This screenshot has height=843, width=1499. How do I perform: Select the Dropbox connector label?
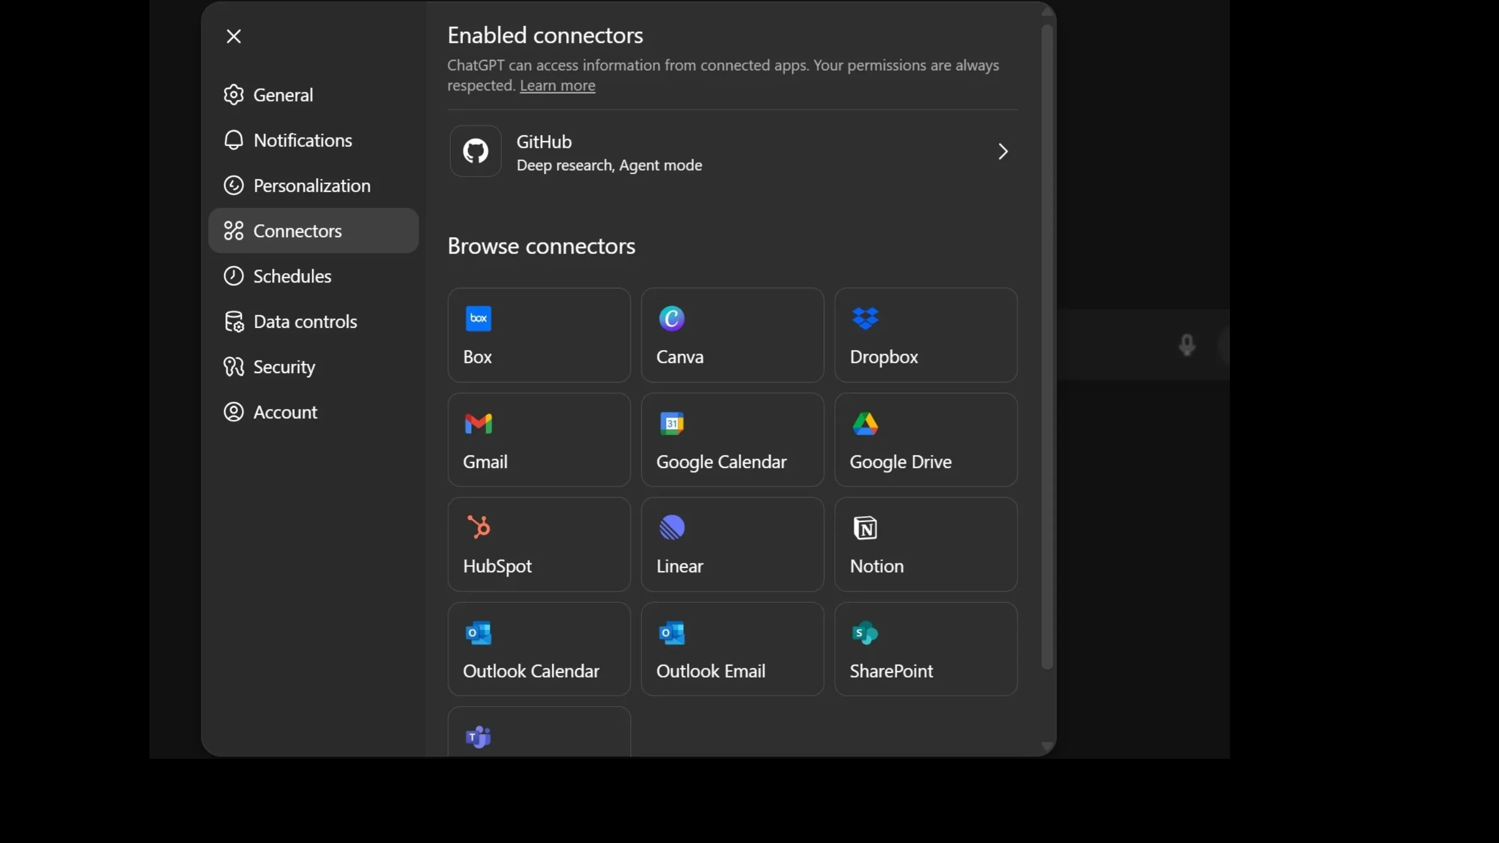click(x=884, y=357)
